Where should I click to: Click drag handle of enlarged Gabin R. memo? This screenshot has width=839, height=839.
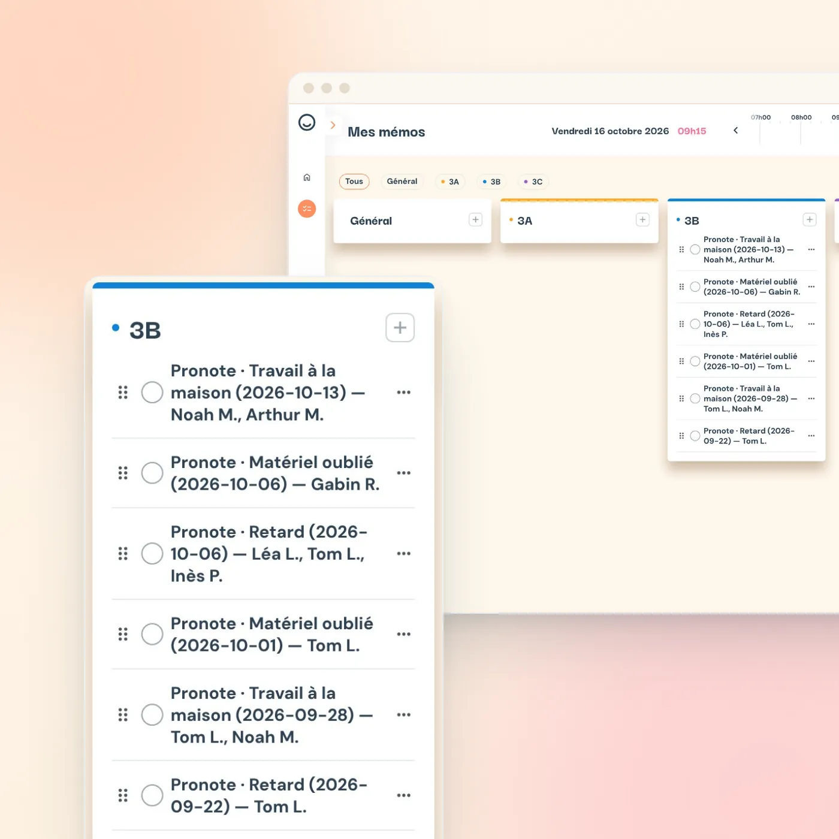tap(123, 473)
